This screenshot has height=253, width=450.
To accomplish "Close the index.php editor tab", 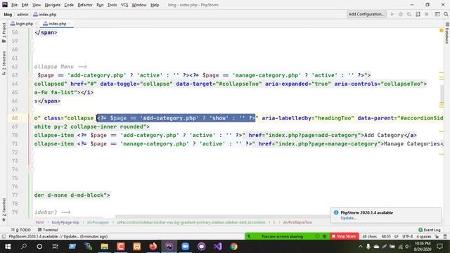I will click(x=70, y=24).
